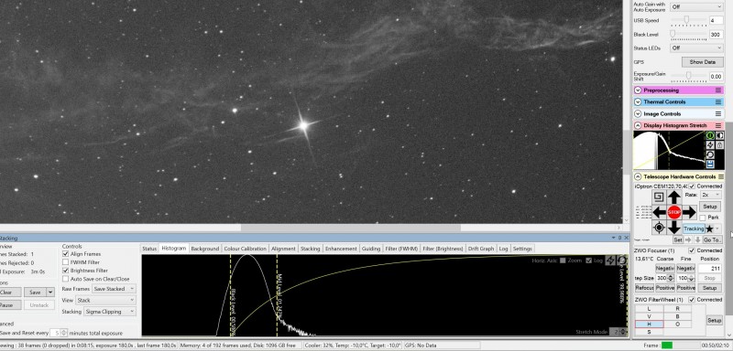Screen dimensions: 733x351
Task: Open the mount Rate 2x dropdown
Action: [x=711, y=195]
